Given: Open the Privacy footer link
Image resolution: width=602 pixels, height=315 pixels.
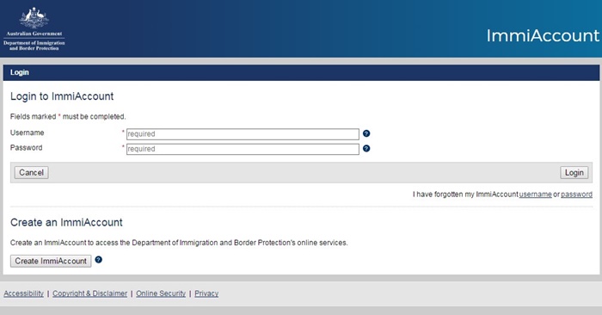Looking at the screenshot, I should pos(206,293).
